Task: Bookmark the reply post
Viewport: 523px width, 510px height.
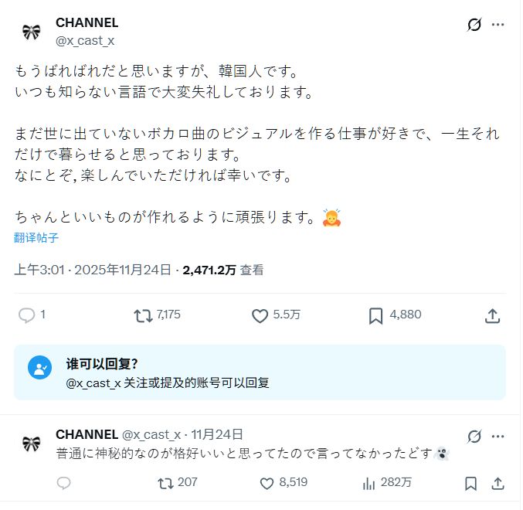Action: click(x=470, y=484)
